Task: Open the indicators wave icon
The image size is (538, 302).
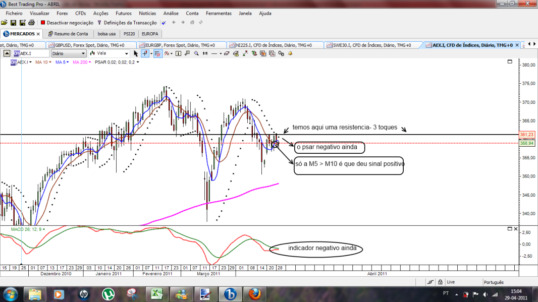Action: tap(167, 53)
